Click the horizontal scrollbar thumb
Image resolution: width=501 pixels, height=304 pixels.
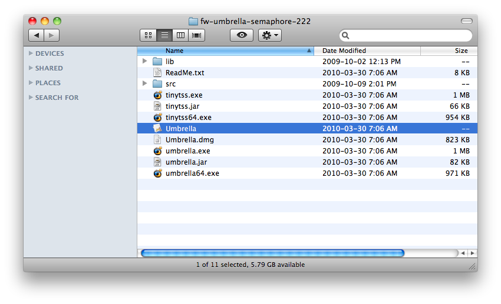[272, 253]
